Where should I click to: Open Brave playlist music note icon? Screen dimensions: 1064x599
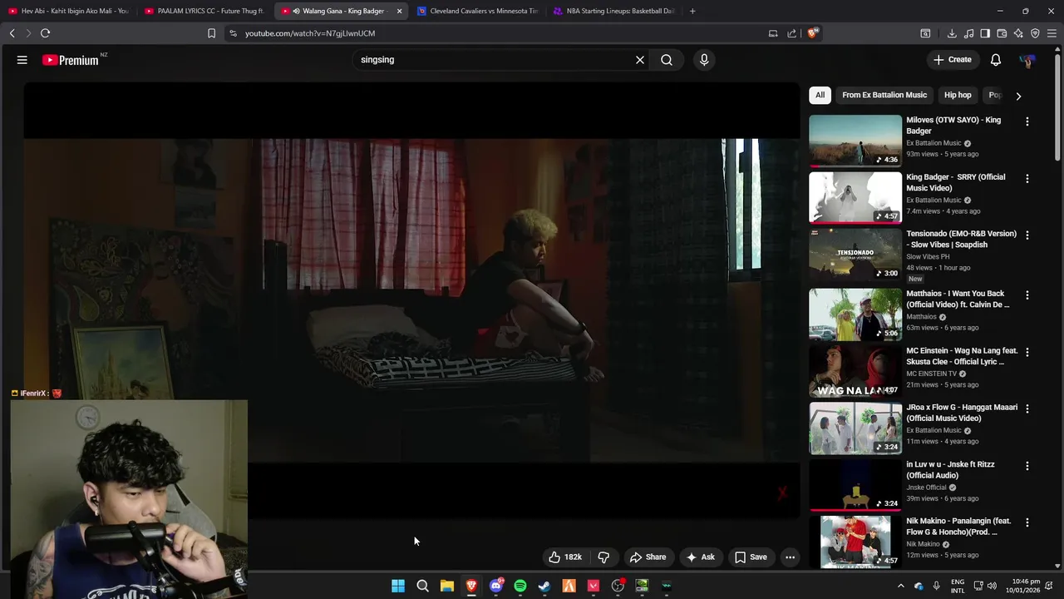[968, 33]
